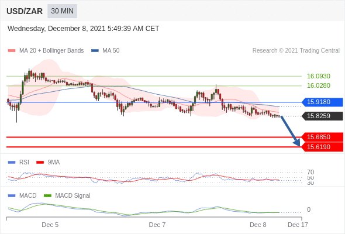
Task: Click the RSI 70 level label
Action: [310, 172]
